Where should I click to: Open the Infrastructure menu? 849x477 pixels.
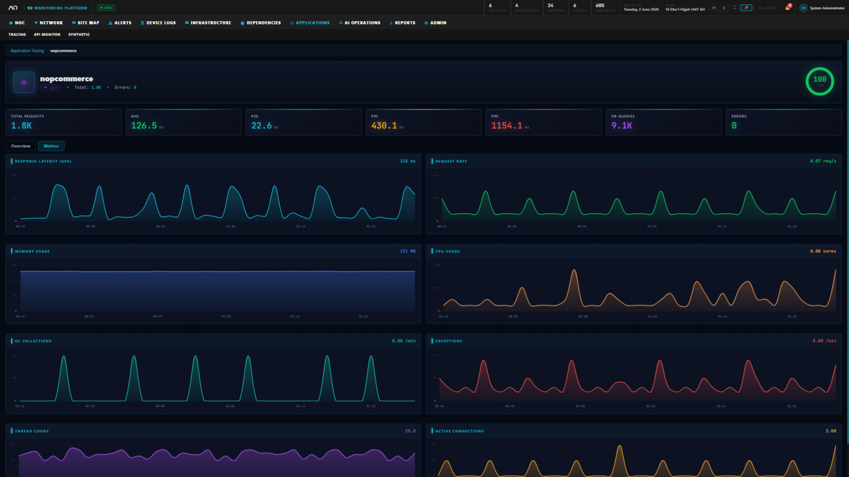(x=208, y=23)
